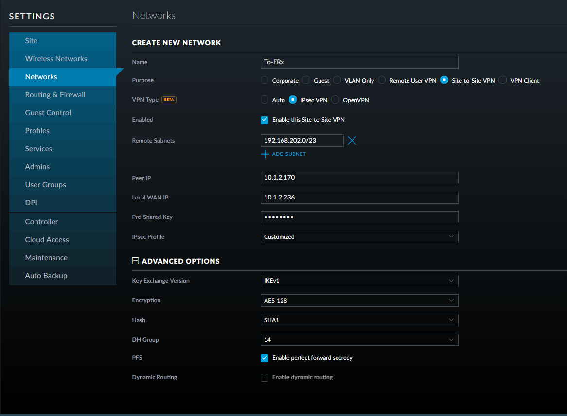Click the Peer IP field
The height and width of the screenshot is (416, 567).
pyautogui.click(x=359, y=178)
